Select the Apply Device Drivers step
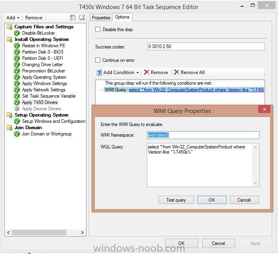Screen dimensions: 278x254 click(x=41, y=109)
